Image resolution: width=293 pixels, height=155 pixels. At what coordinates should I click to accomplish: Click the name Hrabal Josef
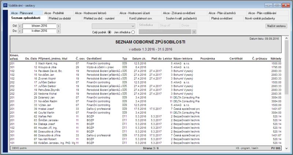click(x=46, y=109)
